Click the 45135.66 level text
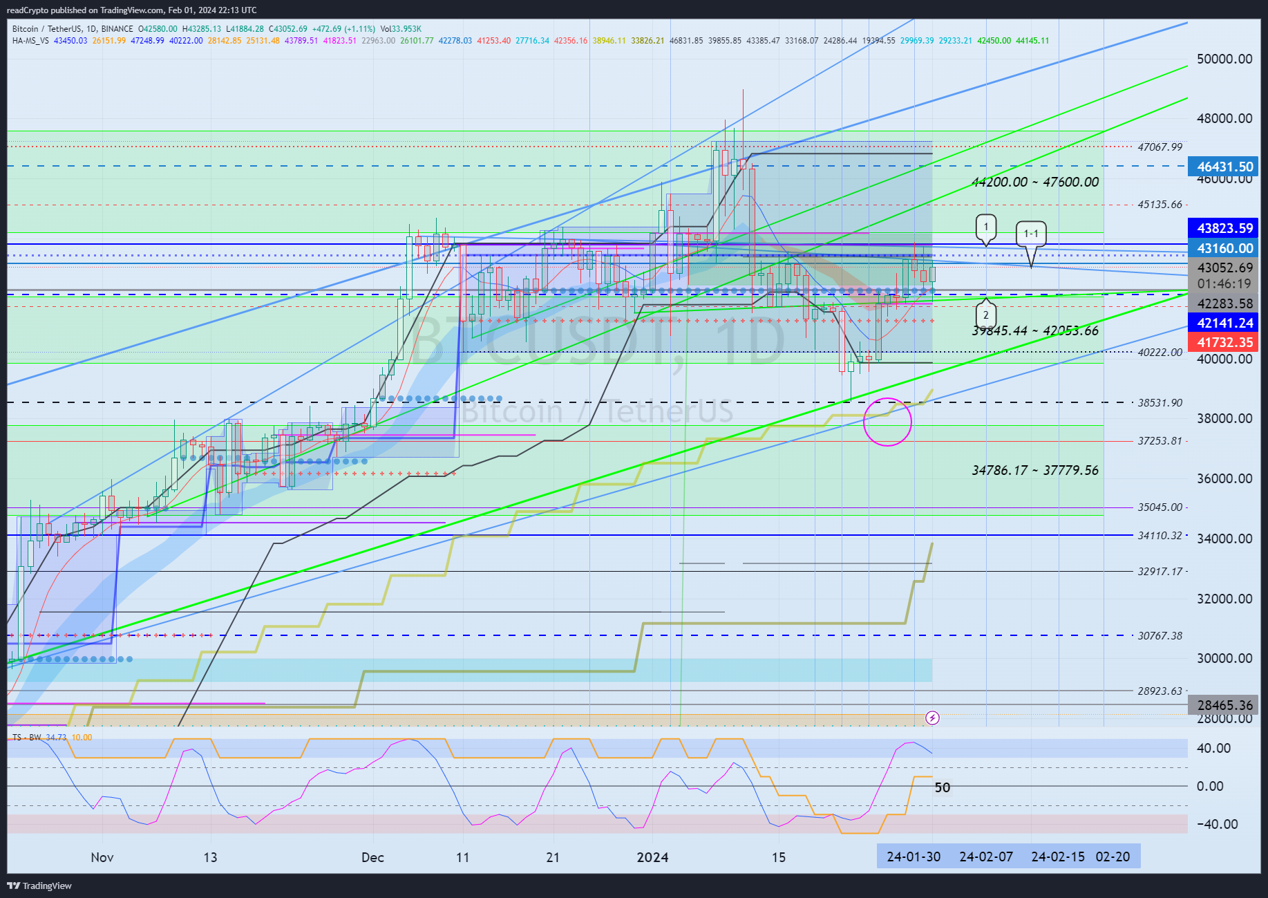Viewport: 1268px width, 898px height. coord(1160,205)
